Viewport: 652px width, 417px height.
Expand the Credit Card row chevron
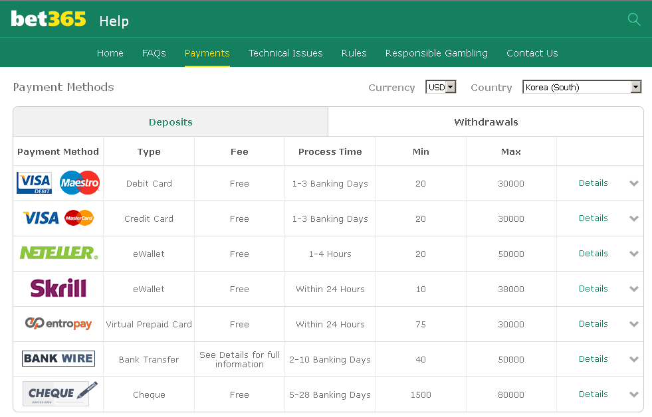click(x=633, y=218)
